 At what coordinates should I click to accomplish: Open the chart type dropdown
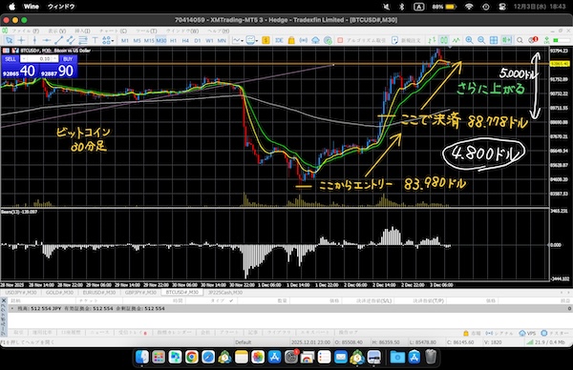click(x=238, y=40)
